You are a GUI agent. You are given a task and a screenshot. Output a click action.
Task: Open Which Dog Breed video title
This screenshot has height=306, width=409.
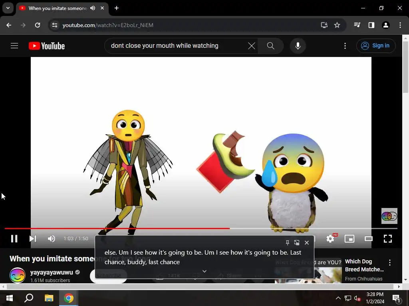(x=364, y=265)
